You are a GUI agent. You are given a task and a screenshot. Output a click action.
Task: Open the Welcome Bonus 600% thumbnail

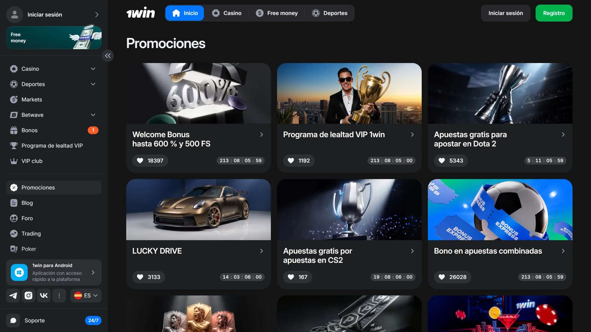(x=199, y=93)
